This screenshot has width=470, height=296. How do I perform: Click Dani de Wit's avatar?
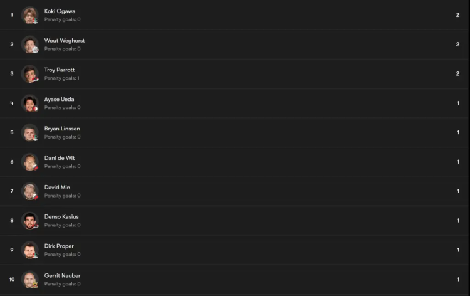pos(30,162)
